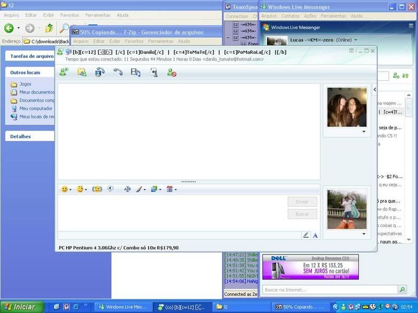This screenshot has height=313, width=418.
Task: Open Contatos menu in Windows Live Messenger
Action: pos(291,16)
